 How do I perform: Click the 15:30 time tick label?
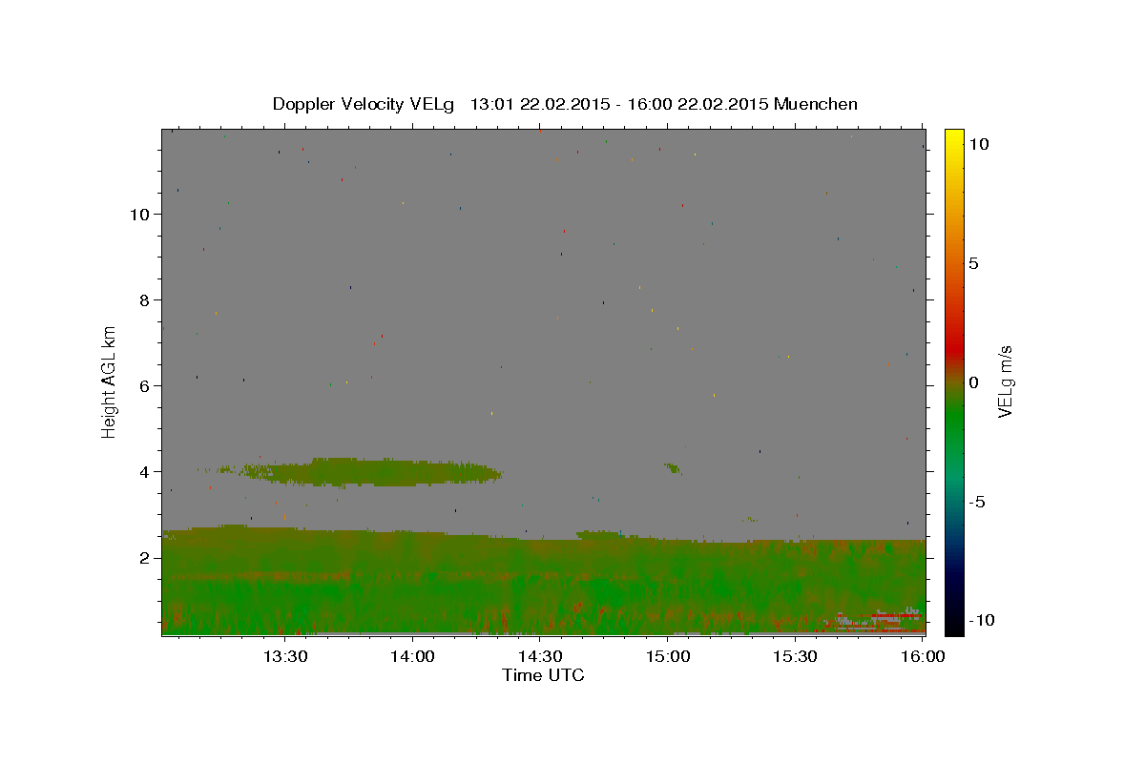point(796,656)
